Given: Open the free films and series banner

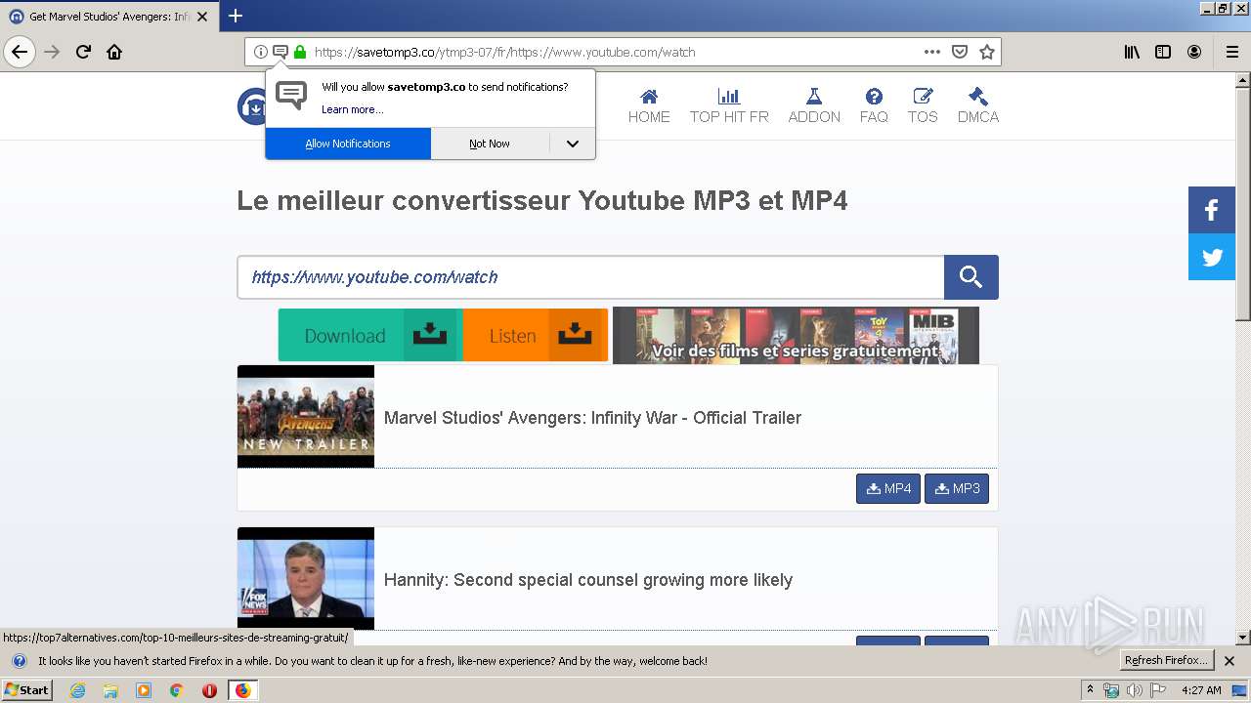Looking at the screenshot, I should [x=796, y=336].
